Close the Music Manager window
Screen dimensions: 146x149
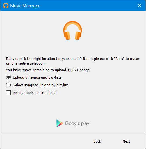click(x=140, y=6)
